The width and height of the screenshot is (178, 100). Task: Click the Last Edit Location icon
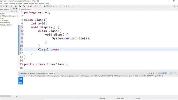tap(64, 6)
